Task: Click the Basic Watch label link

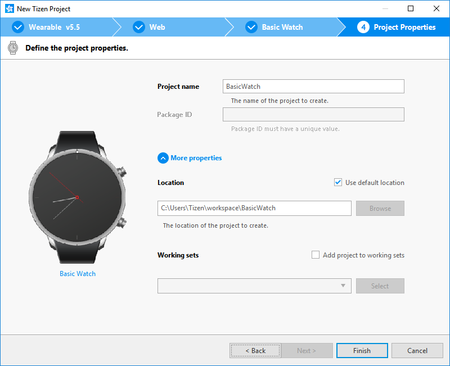Action: (x=78, y=274)
